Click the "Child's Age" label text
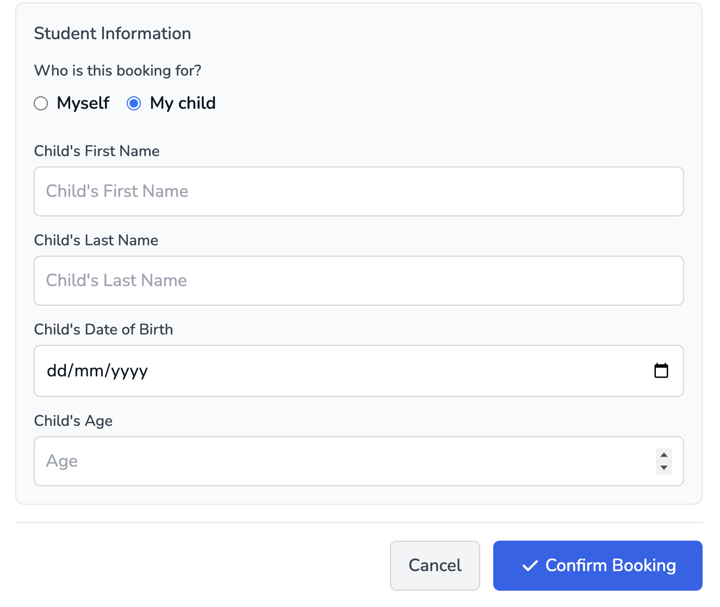Screen dimensions: 720x607 (73, 421)
